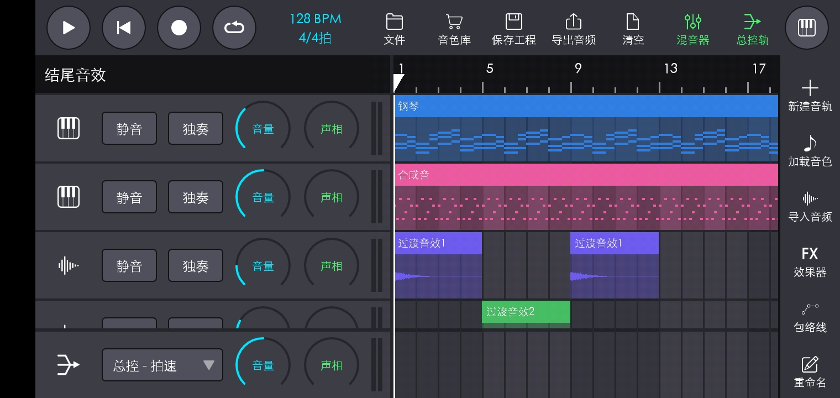The width and height of the screenshot is (840, 398).
Task: Solo the 钢琴 track with 独奏
Action: 196,129
